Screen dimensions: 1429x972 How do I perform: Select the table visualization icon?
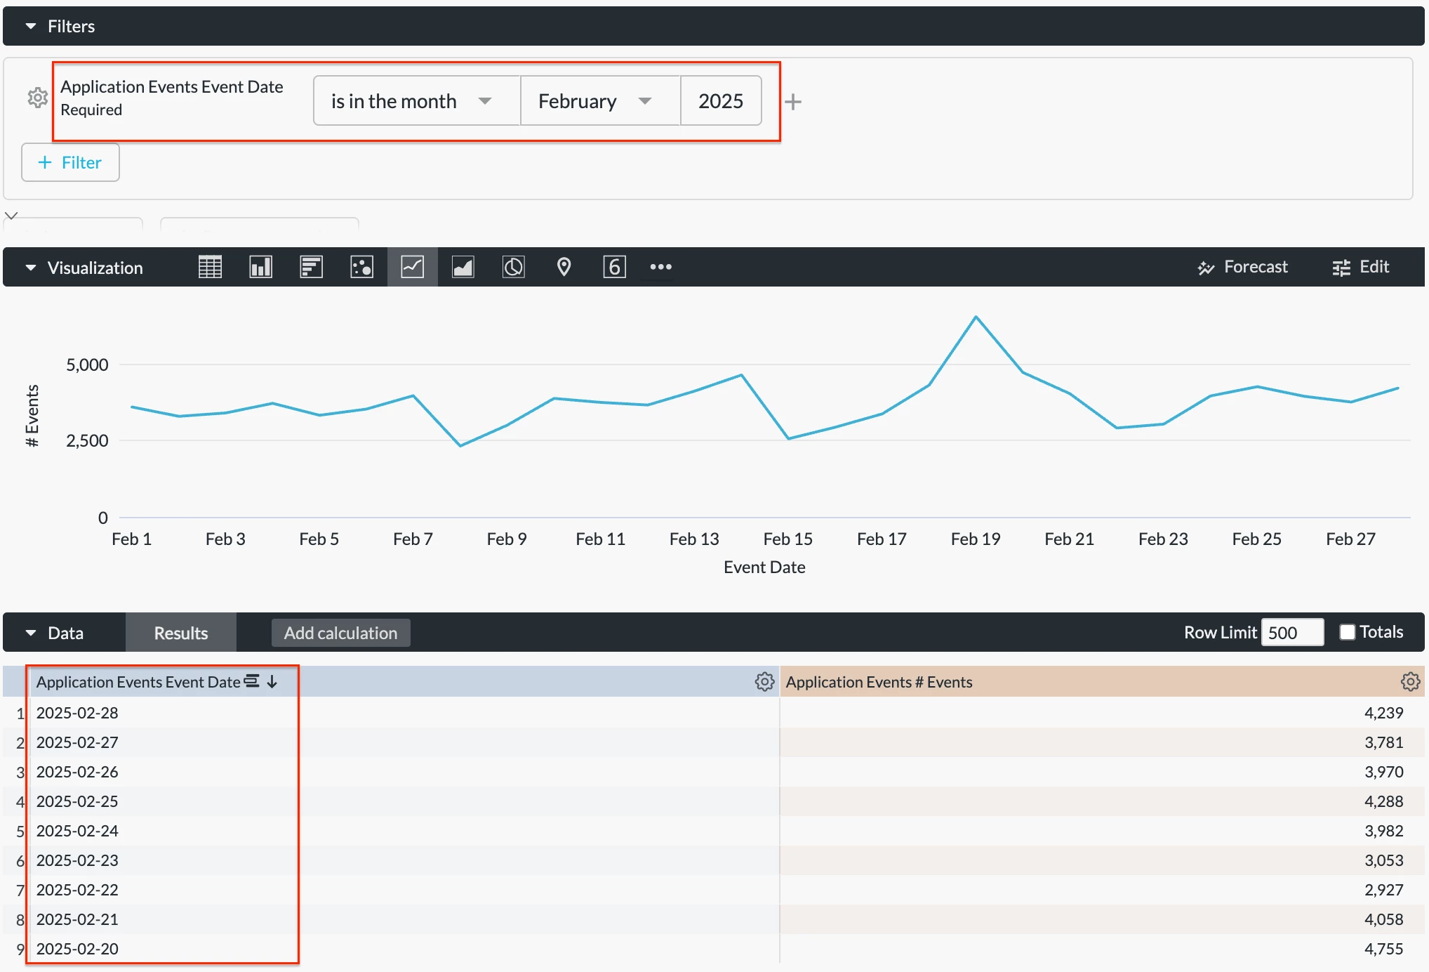pos(210,267)
